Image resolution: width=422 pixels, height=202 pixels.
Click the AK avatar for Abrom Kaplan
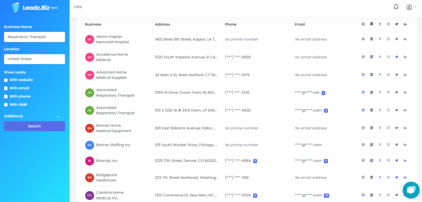[x=89, y=39]
